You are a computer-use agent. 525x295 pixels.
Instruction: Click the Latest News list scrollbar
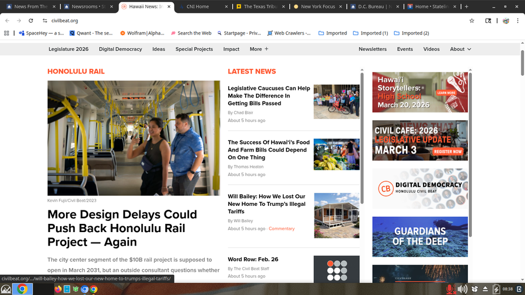[362, 140]
